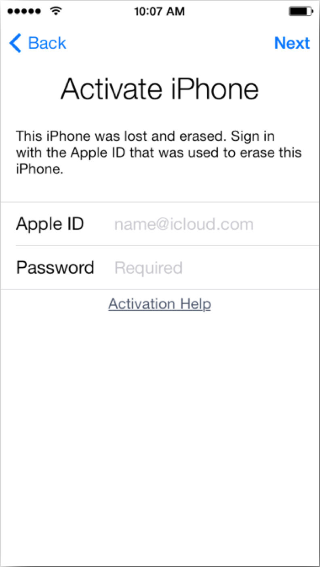This screenshot has width=320, height=567.
Task: Click the Wi-Fi signal icon
Action: click(56, 11)
